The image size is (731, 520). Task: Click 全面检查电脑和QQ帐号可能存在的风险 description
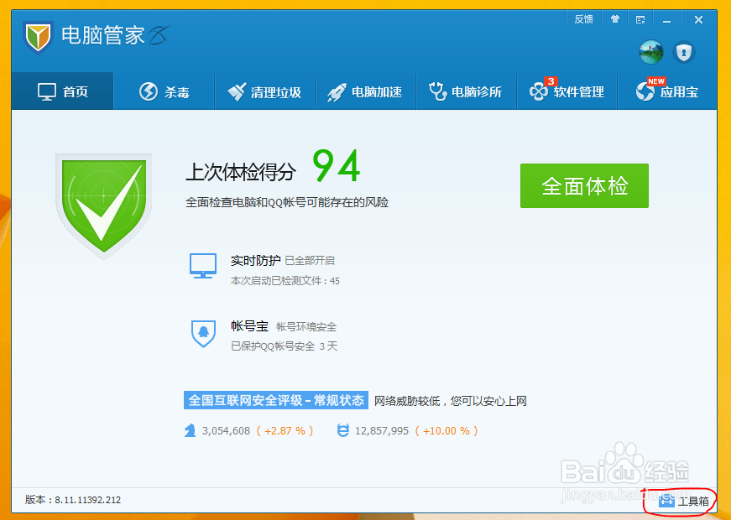coord(287,202)
